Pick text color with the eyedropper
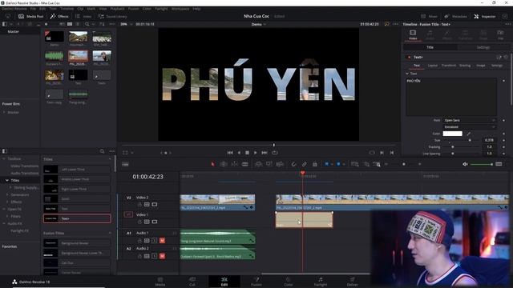The width and height of the screenshot is (513, 288). (x=468, y=134)
